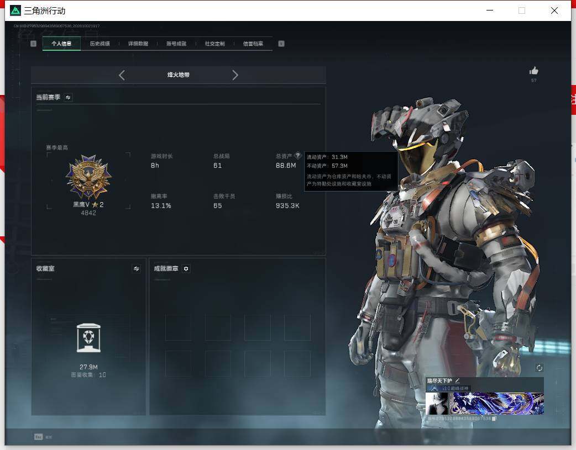This screenshot has width=576, height=450.
Task: Switch to next game mode with right chevron
Action: coord(235,75)
